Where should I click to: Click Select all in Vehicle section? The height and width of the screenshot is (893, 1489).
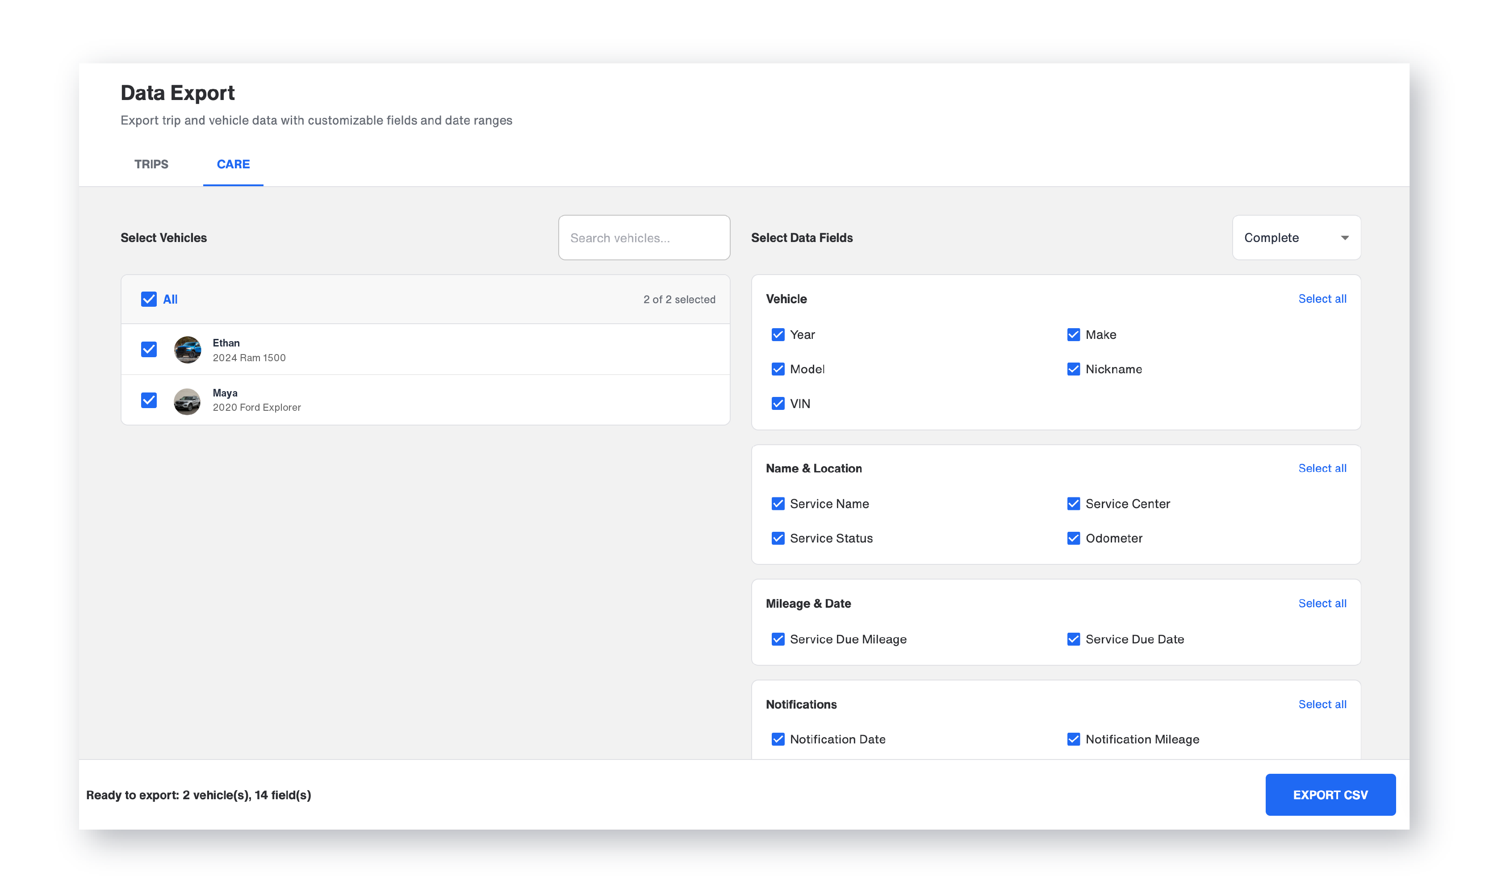point(1322,299)
